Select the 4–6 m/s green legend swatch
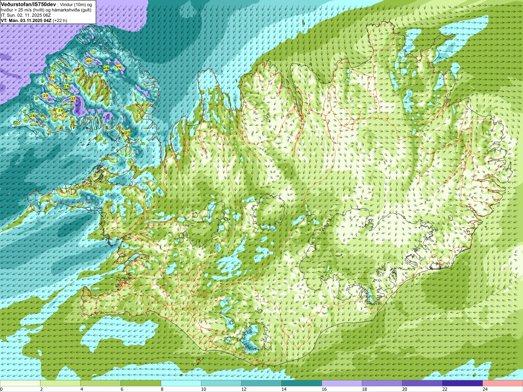 101,383
